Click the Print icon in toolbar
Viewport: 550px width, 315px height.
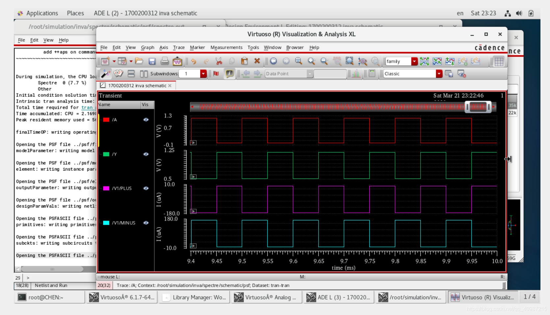point(165,61)
